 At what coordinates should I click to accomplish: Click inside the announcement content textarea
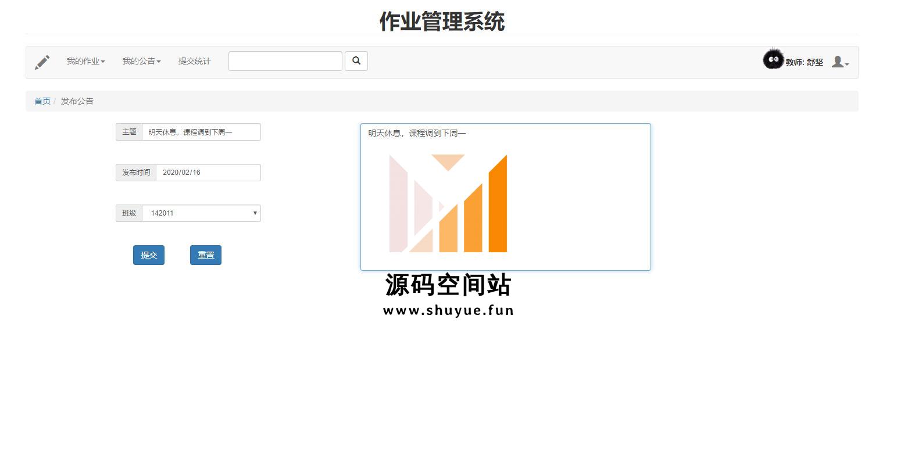506,197
